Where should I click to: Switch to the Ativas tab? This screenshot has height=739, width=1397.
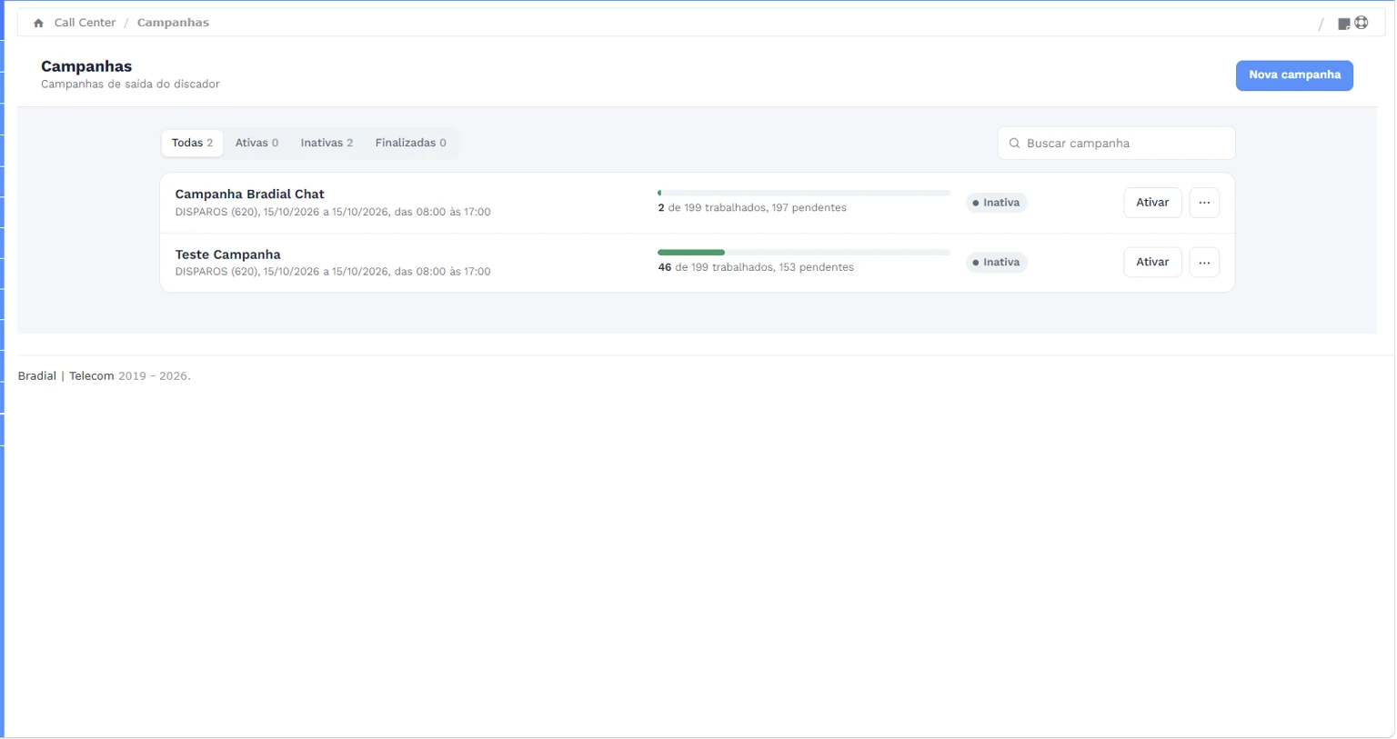coord(256,143)
